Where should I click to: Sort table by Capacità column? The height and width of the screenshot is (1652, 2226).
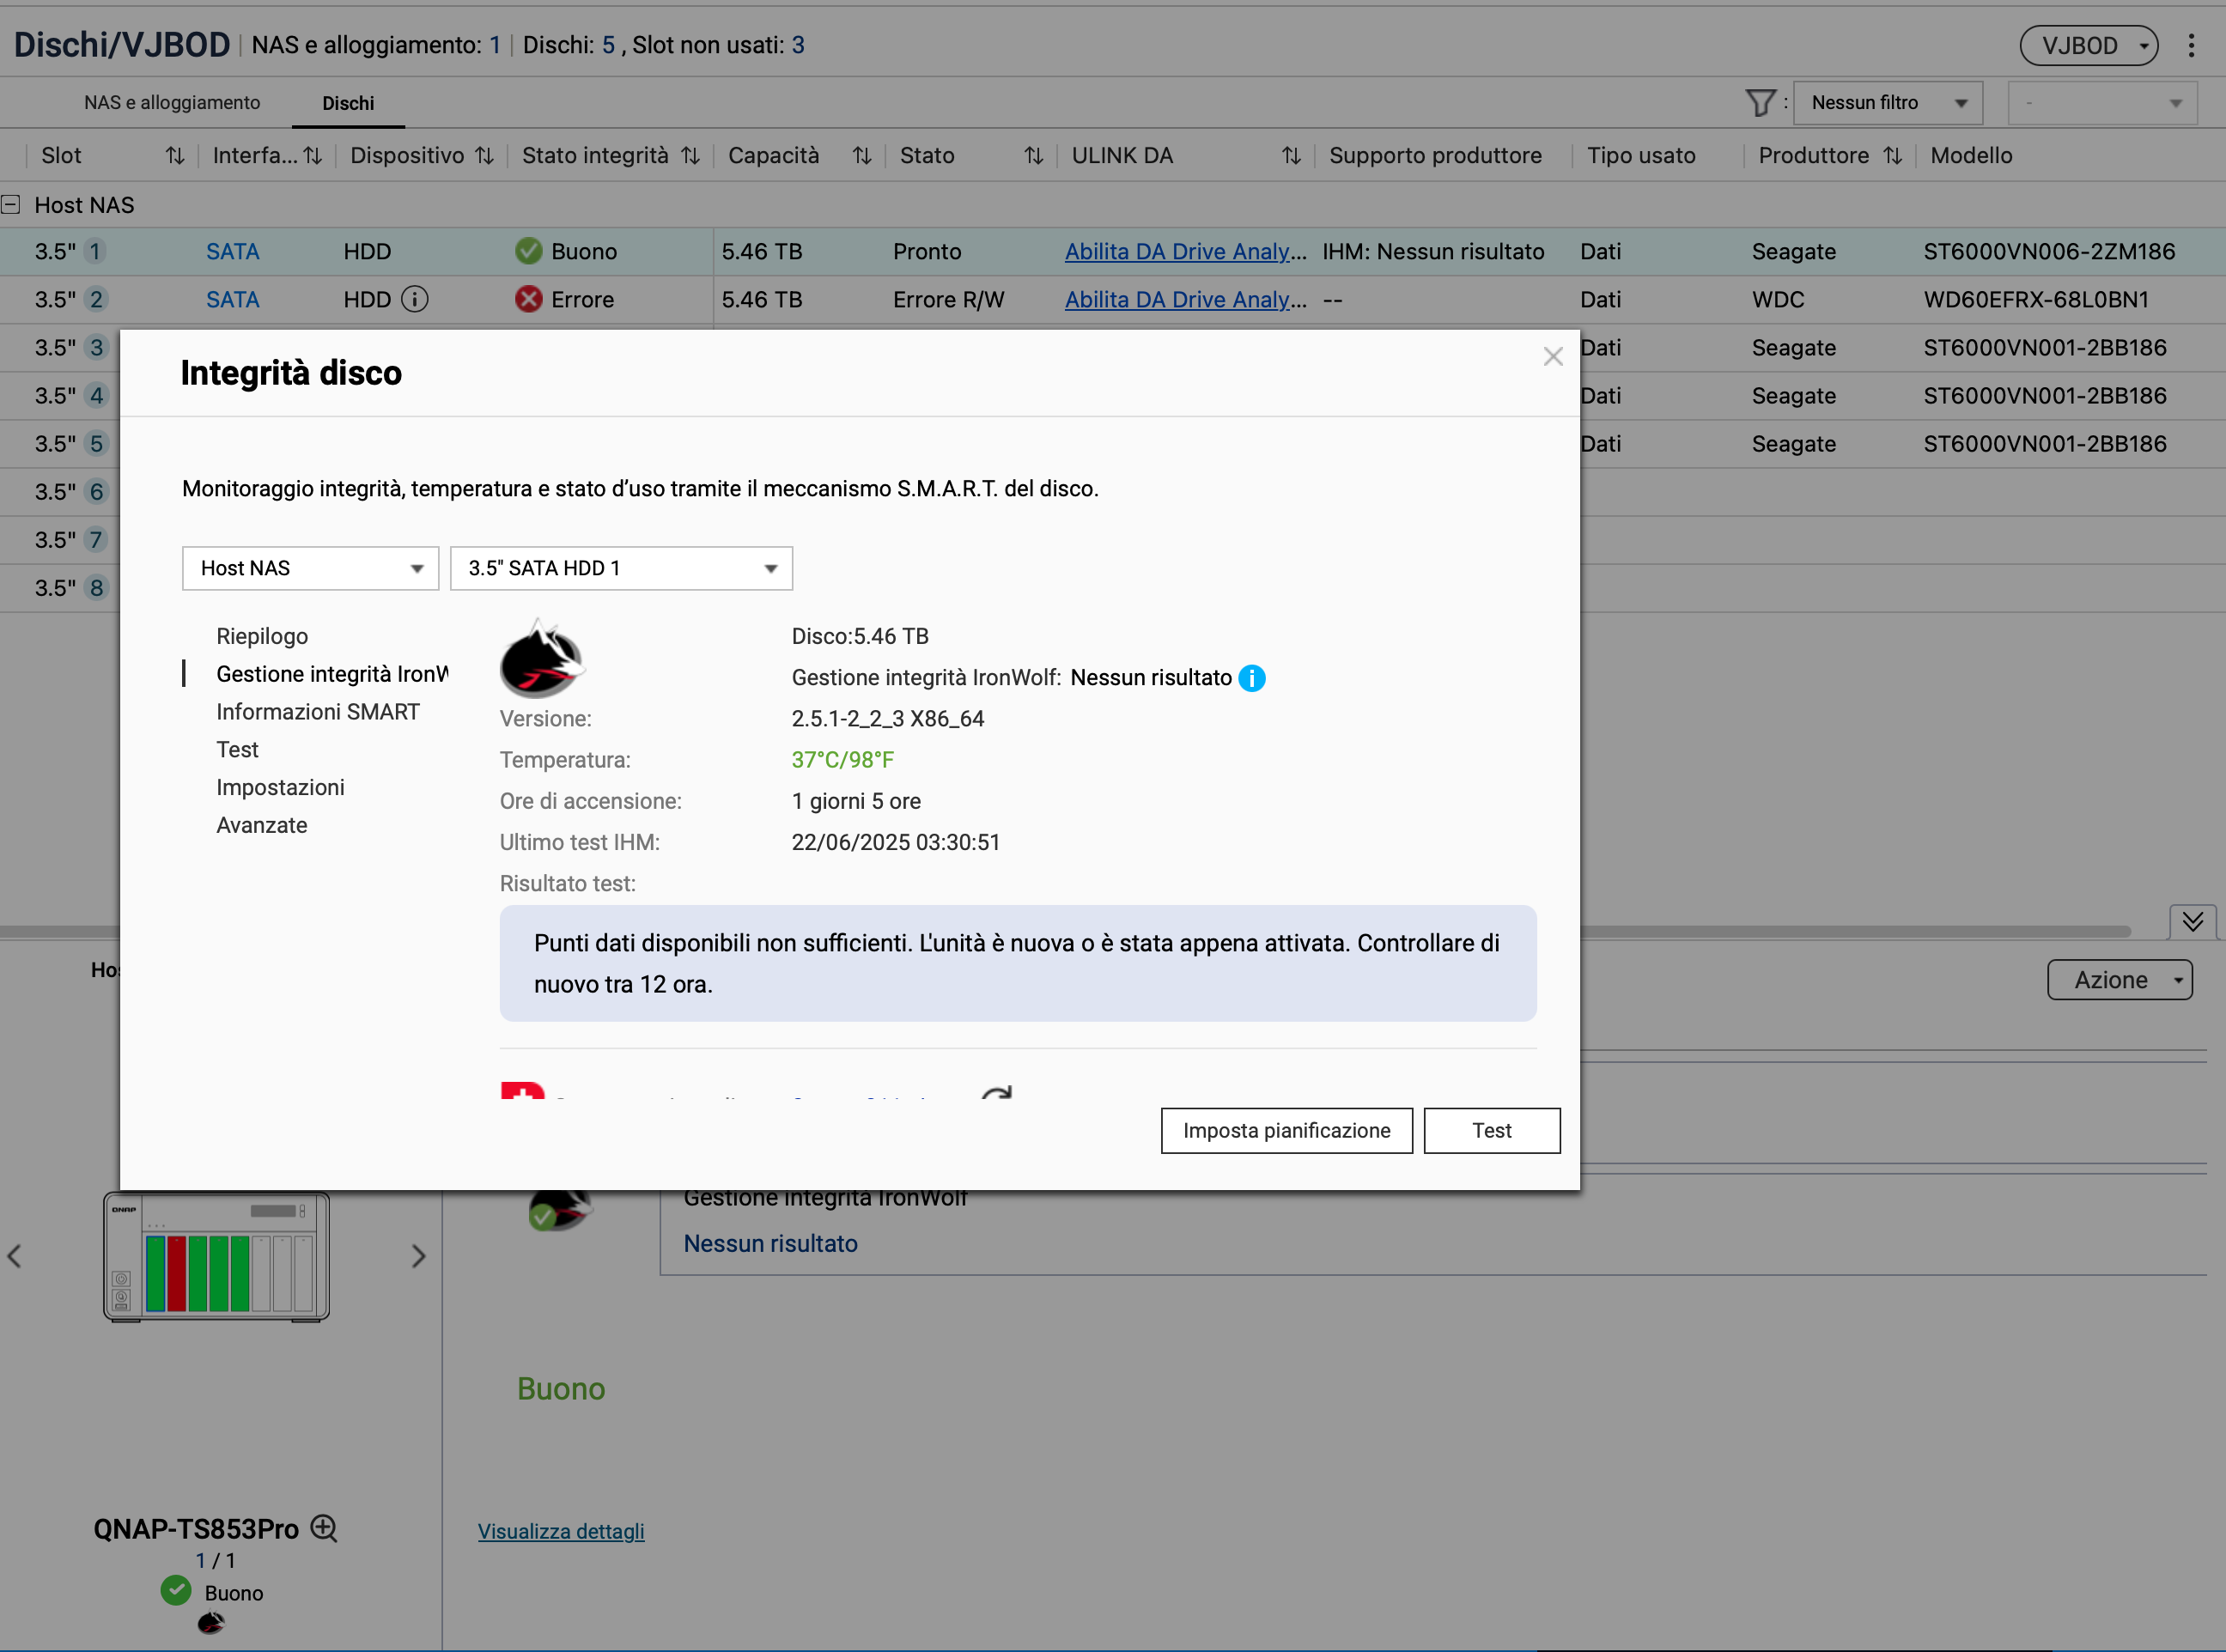861,156
